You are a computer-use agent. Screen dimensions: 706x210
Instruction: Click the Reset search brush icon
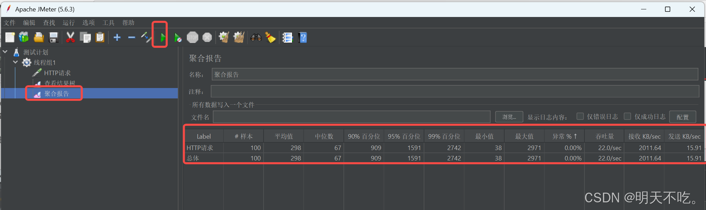[271, 37]
